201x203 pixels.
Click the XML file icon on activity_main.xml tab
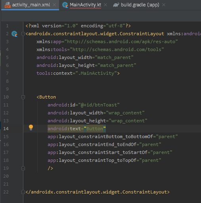pos(8,5)
